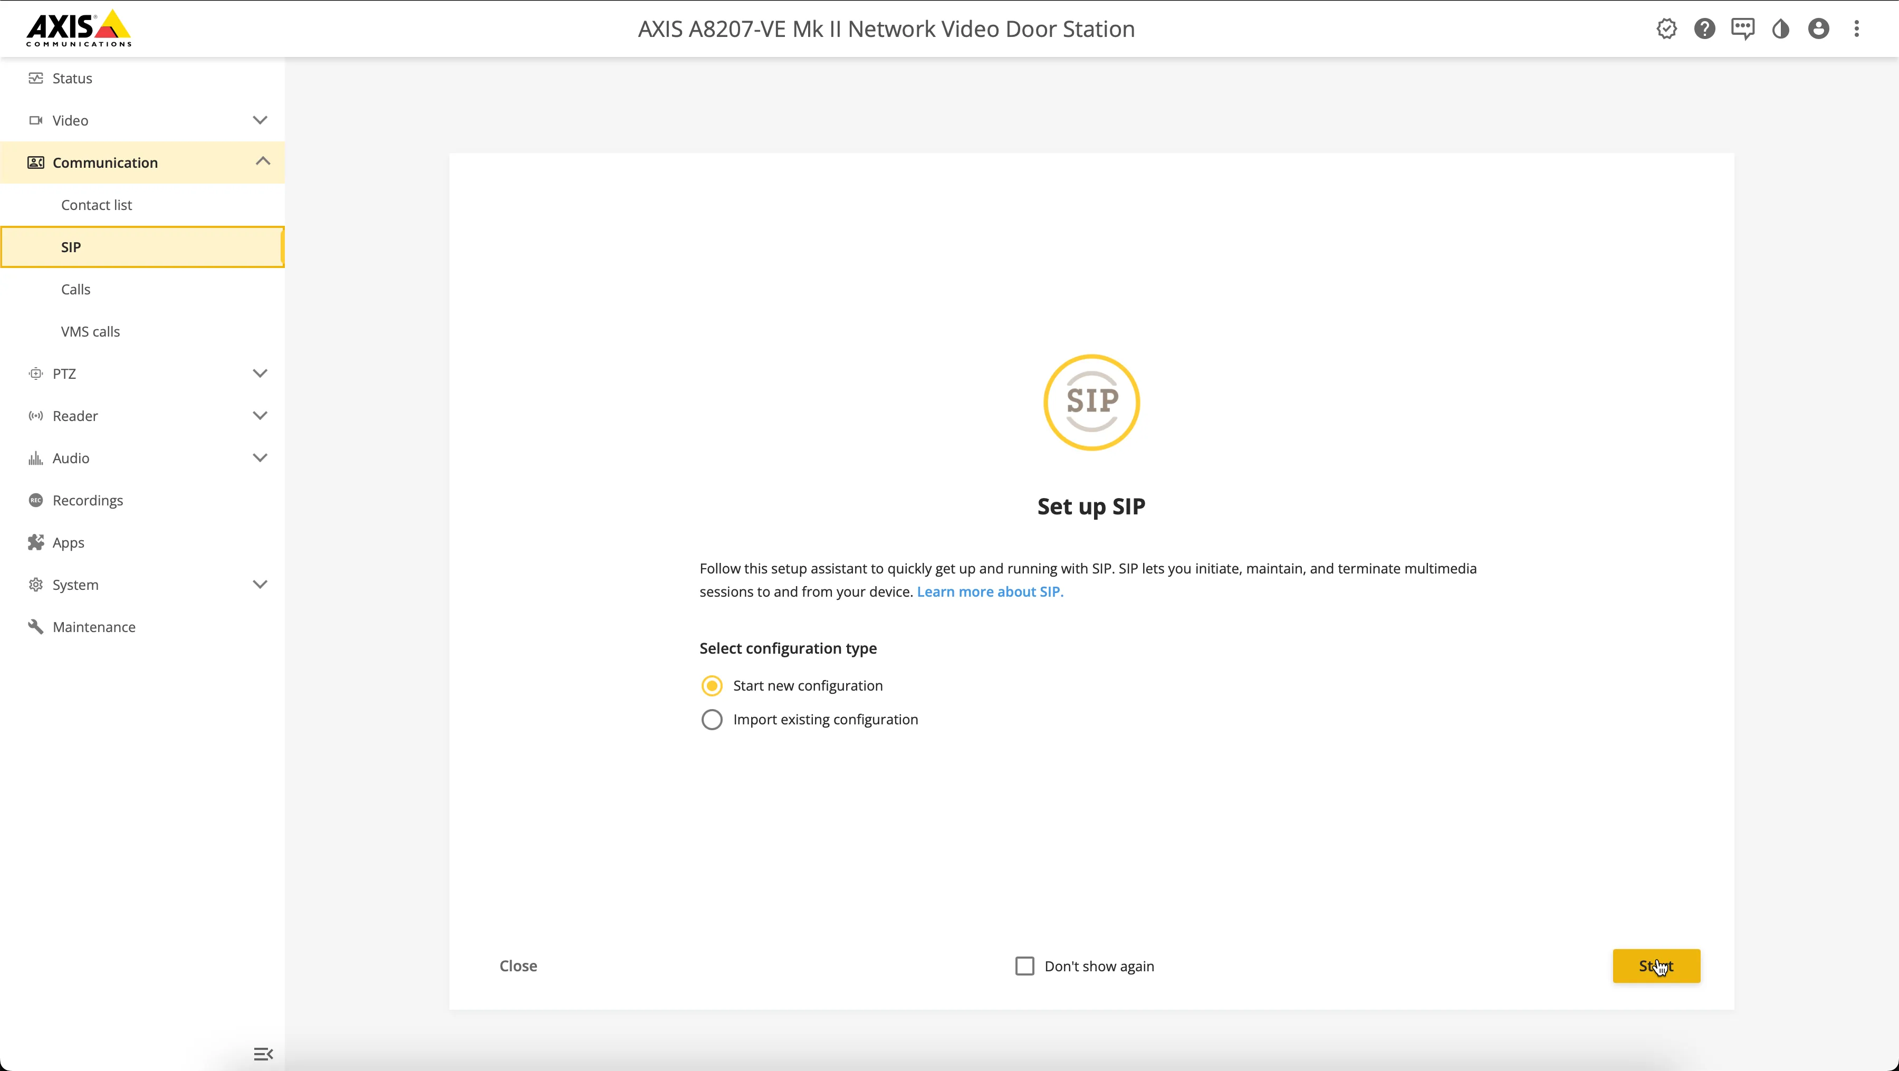The width and height of the screenshot is (1899, 1071).
Task: Open the feedback chat bubble icon
Action: tap(1743, 28)
